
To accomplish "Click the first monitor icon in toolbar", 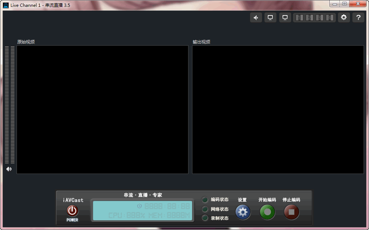I will pyautogui.click(x=270, y=18).
